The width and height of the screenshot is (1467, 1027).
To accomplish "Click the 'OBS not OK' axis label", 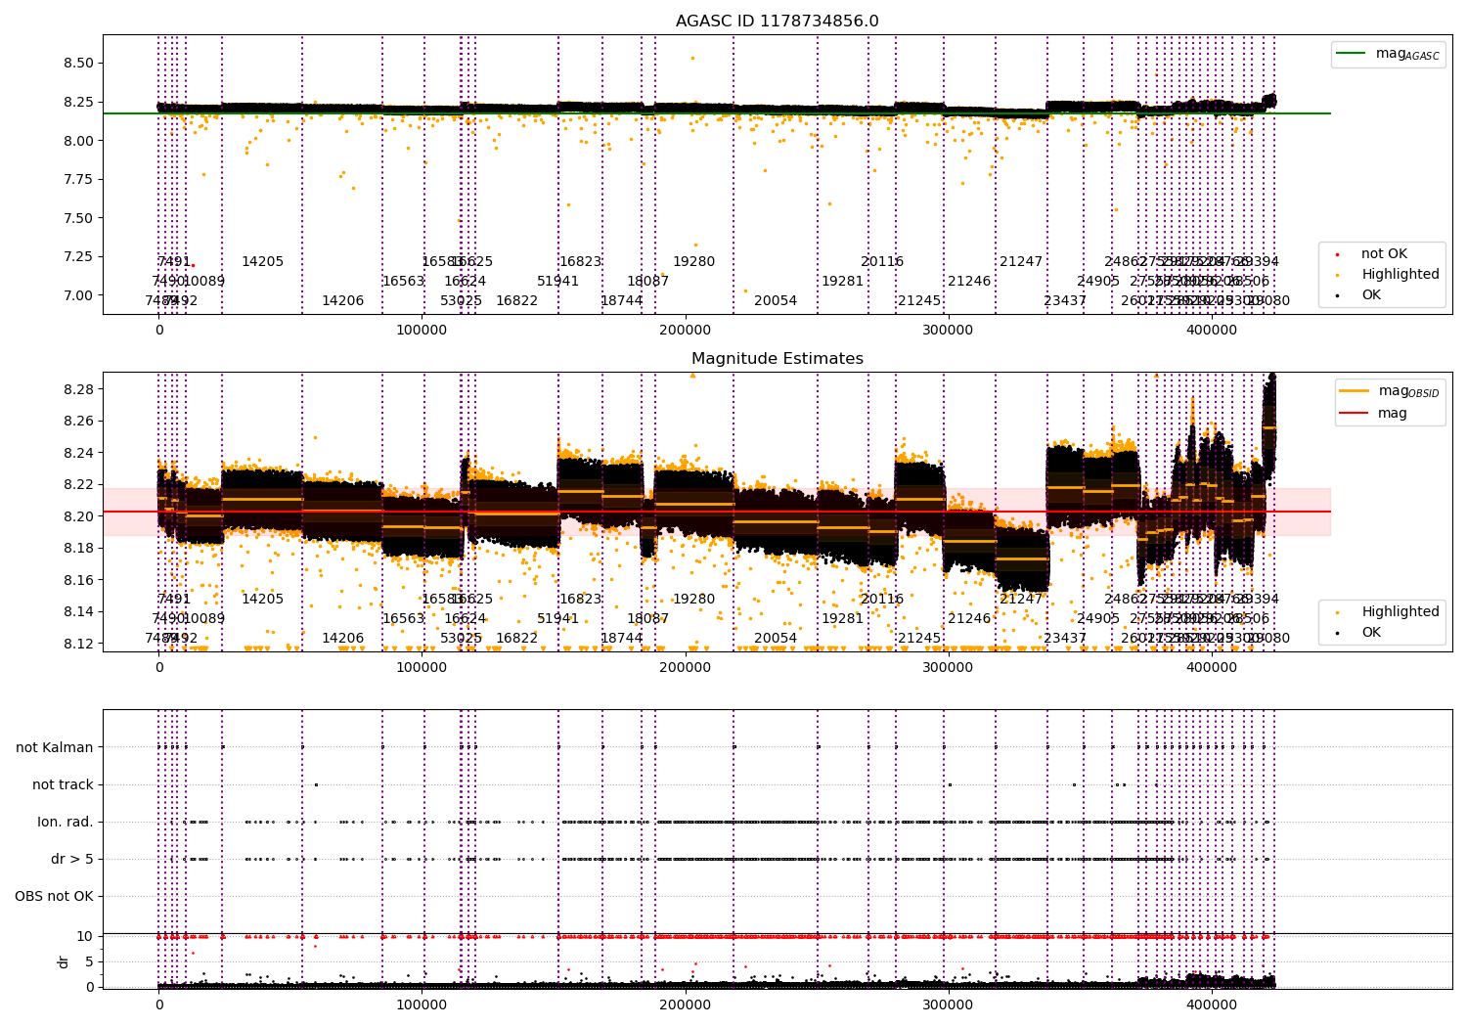I will click(55, 897).
